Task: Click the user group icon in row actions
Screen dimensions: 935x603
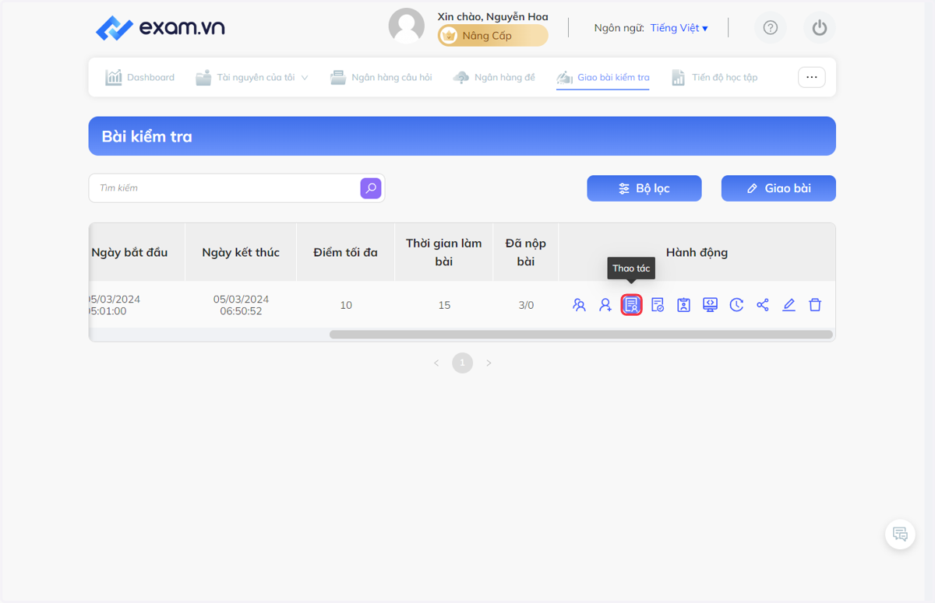Action: pos(579,305)
